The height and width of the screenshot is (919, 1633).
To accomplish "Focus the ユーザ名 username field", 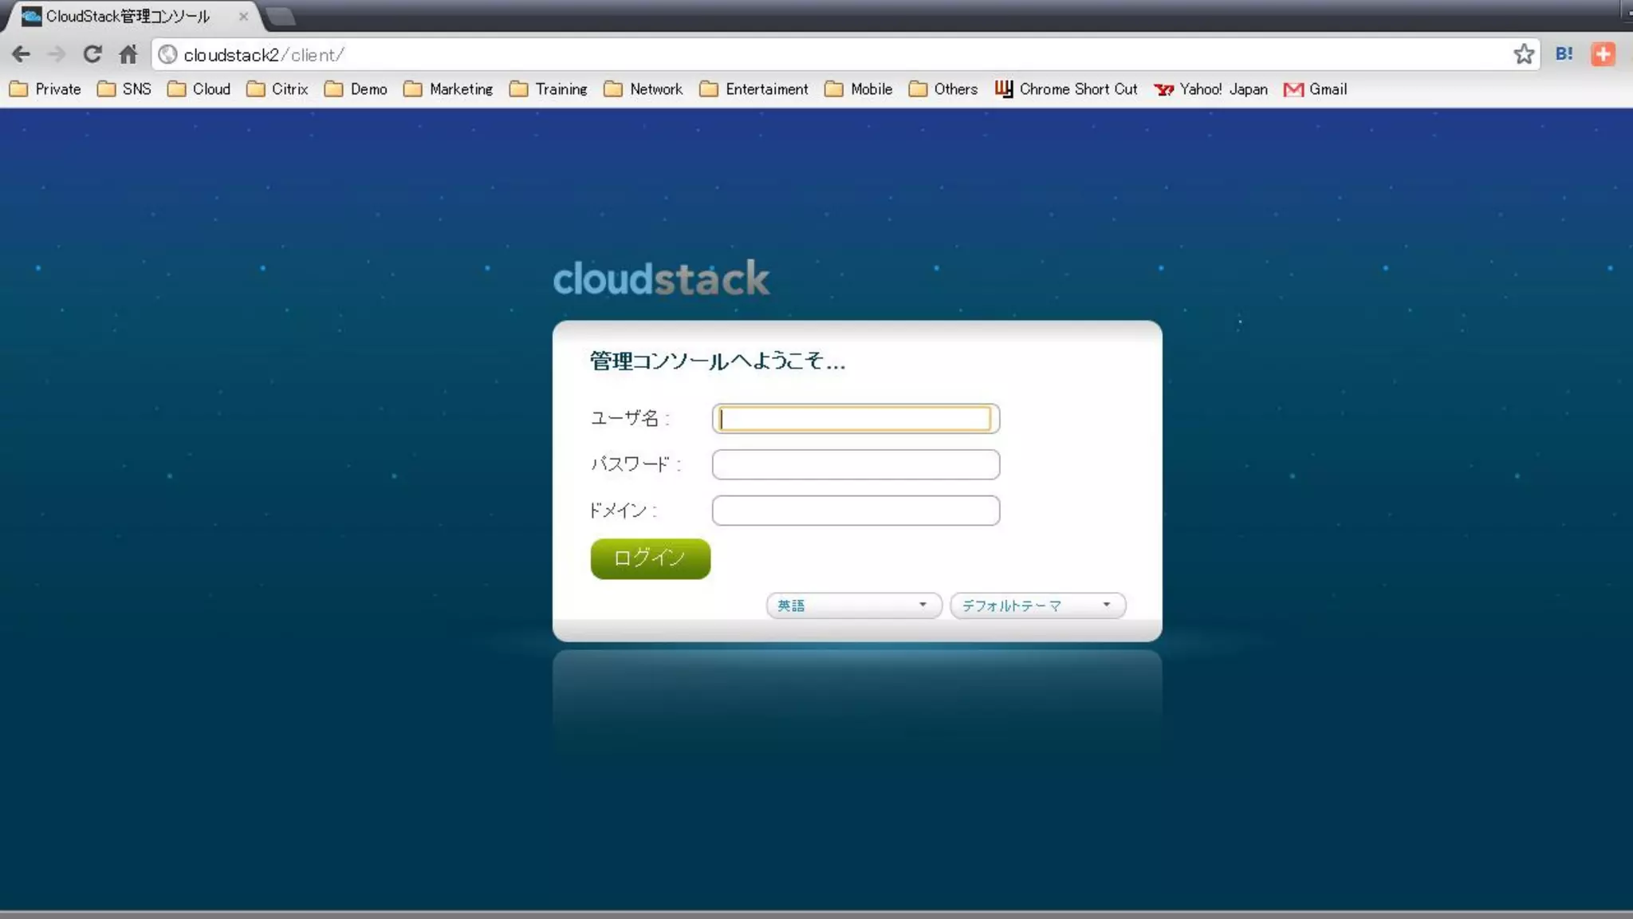I will [855, 419].
